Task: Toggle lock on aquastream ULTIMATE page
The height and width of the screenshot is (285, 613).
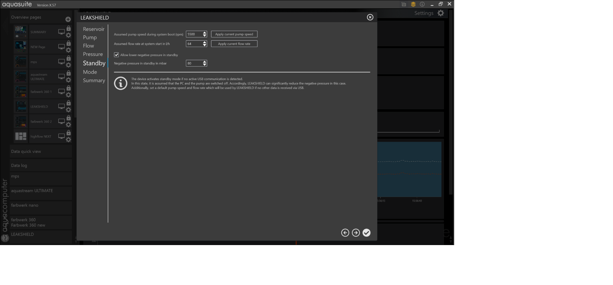Action: [69, 73]
